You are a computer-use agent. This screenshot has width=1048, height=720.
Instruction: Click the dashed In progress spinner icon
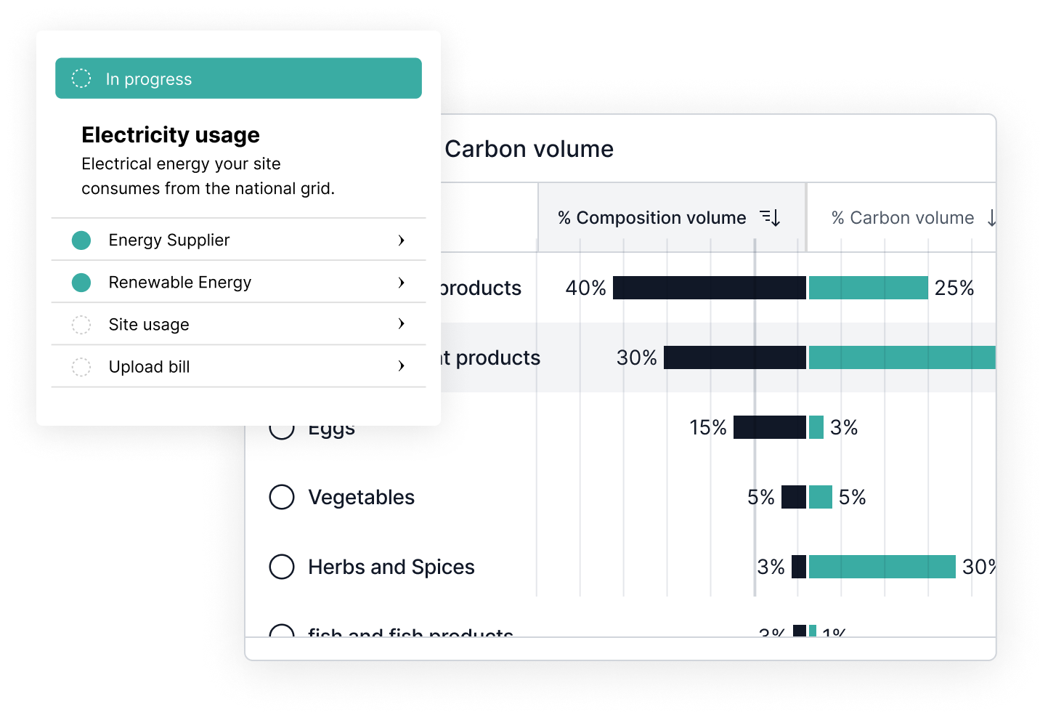81,78
